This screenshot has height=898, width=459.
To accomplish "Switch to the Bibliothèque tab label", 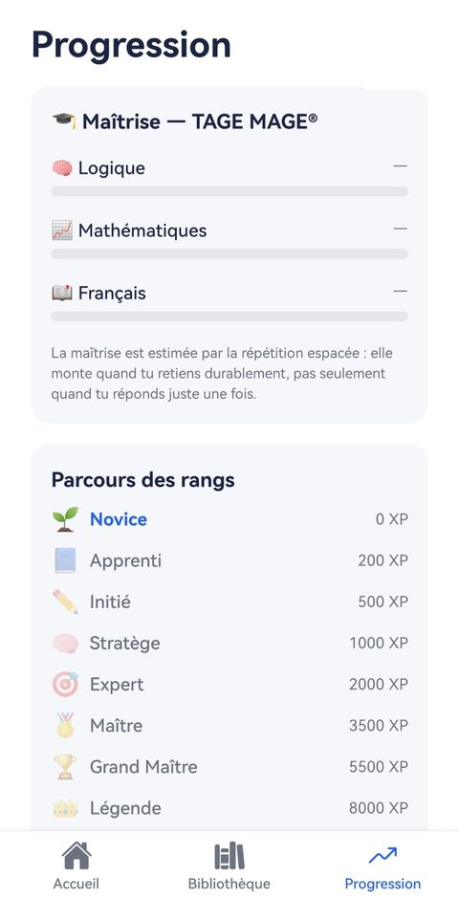I will click(229, 883).
